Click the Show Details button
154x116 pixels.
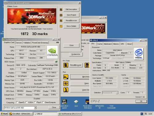[x=71, y=26]
